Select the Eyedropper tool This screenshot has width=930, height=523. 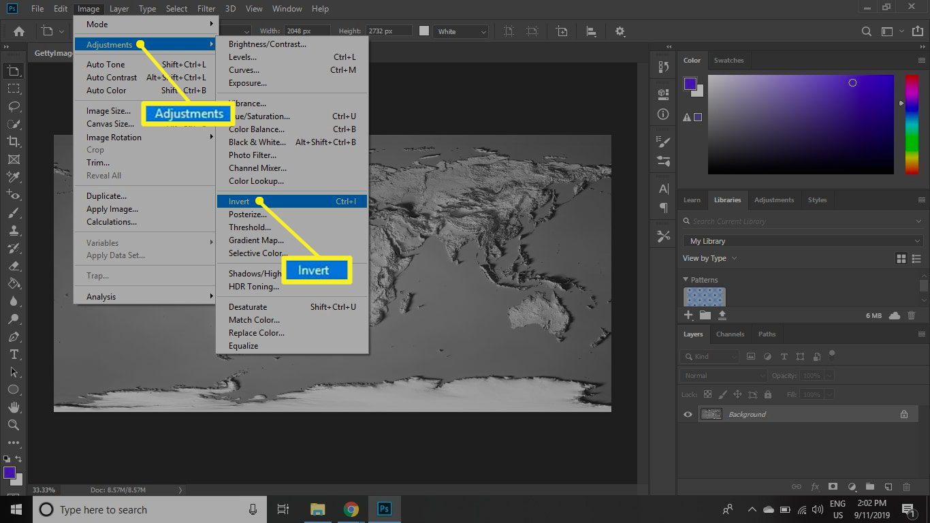click(13, 177)
